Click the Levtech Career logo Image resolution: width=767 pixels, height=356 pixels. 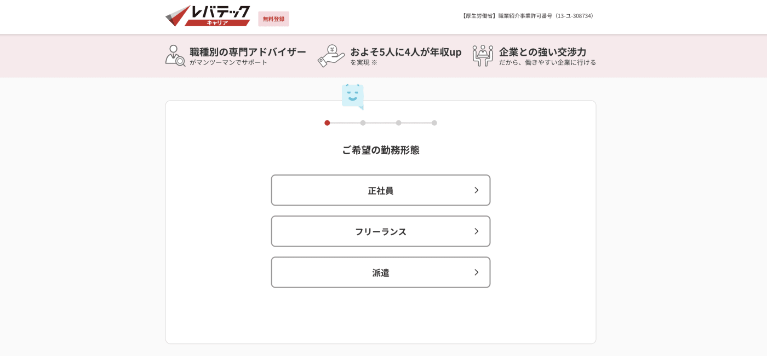point(208,16)
